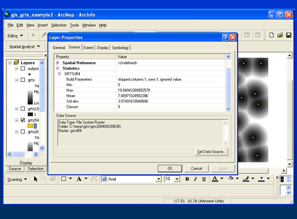Toggle Italic text formatting
Screen dimensions: 297x219
click(x=196, y=179)
